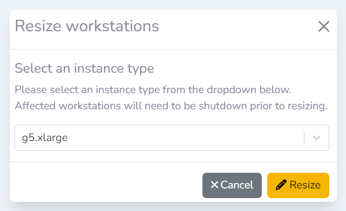Click the word 'Resize' on yellow button
The height and width of the screenshot is (211, 346).
pyautogui.click(x=305, y=185)
